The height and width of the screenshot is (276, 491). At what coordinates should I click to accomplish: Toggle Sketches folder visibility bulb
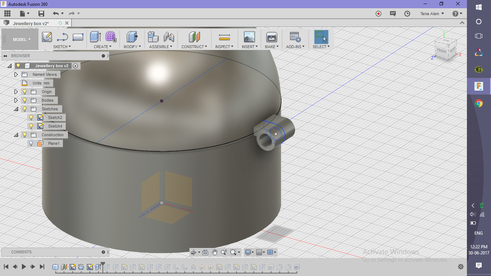[x=25, y=109]
